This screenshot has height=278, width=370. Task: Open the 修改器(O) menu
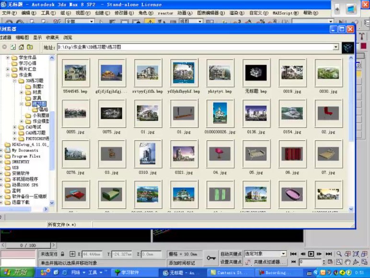click(124, 13)
